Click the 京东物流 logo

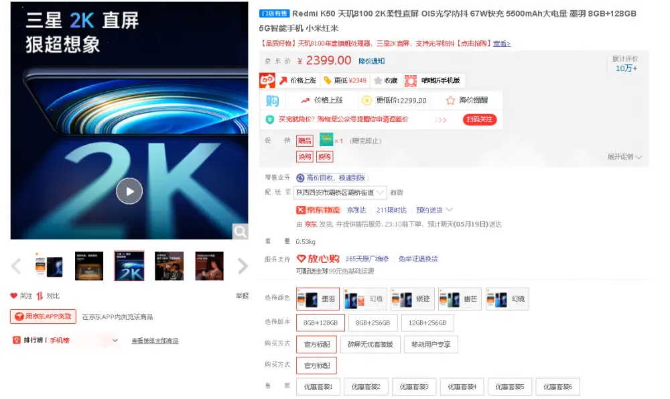tap(318, 210)
